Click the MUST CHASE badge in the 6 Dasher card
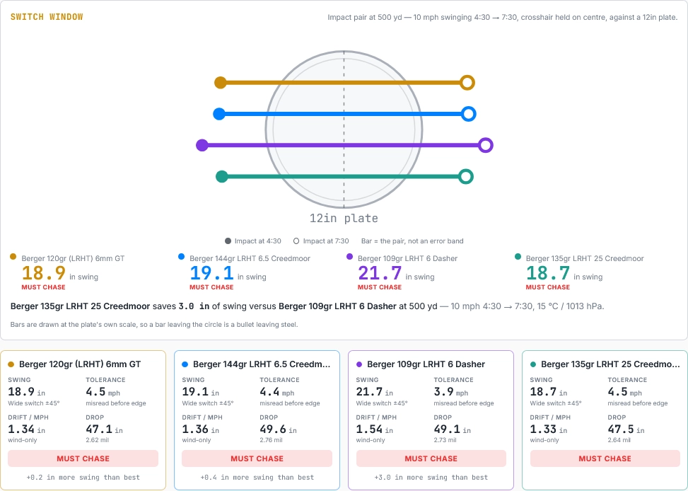This screenshot has width=688, height=491. coord(431,458)
